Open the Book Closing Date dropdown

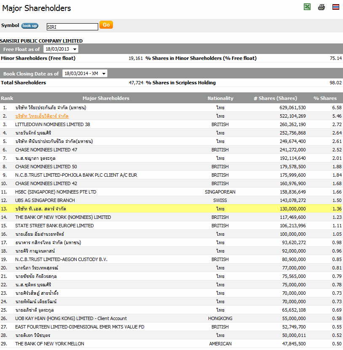click(85, 73)
